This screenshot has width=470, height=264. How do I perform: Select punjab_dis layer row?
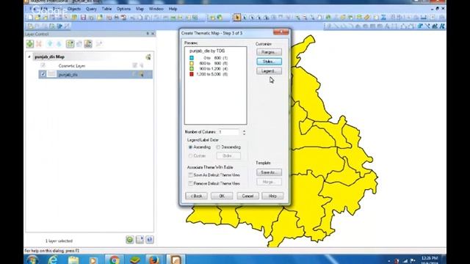pos(95,74)
